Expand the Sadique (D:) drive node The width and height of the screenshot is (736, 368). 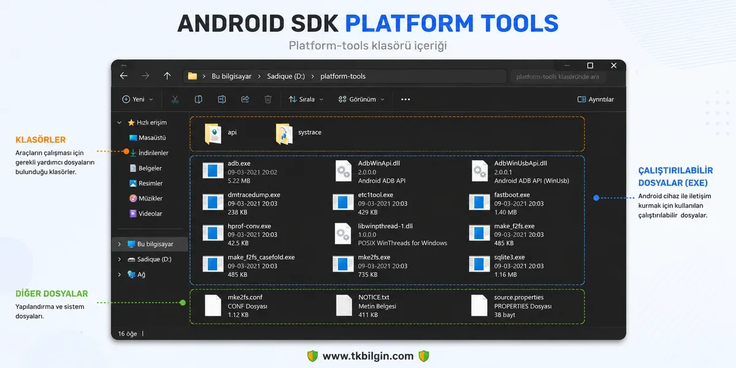(120, 259)
